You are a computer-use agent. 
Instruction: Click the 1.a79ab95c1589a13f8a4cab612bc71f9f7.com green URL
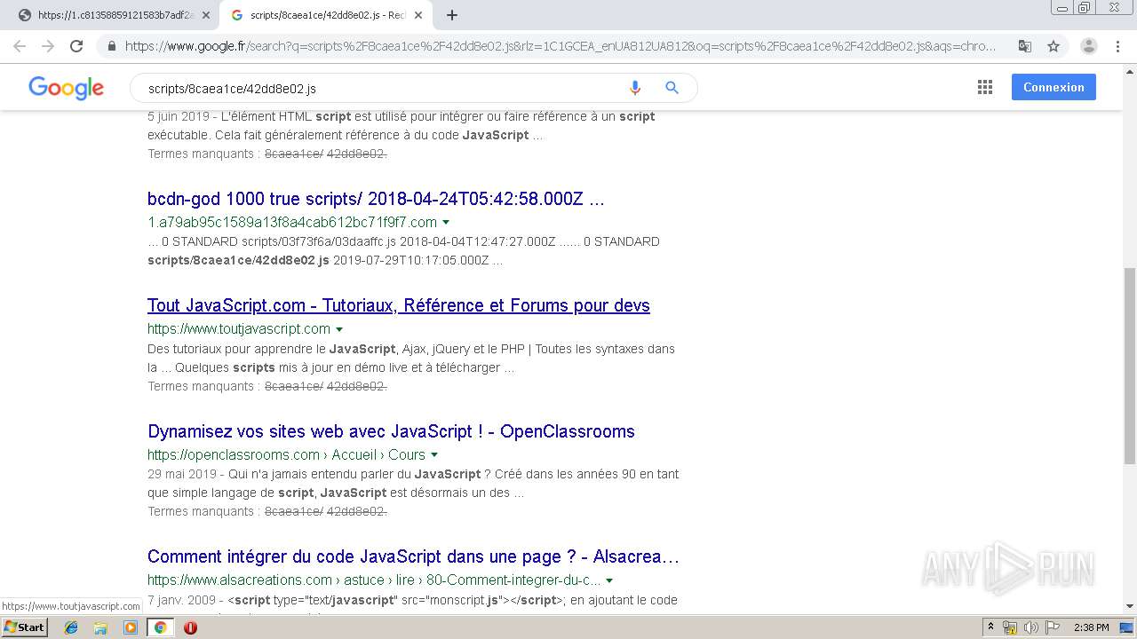pos(292,222)
